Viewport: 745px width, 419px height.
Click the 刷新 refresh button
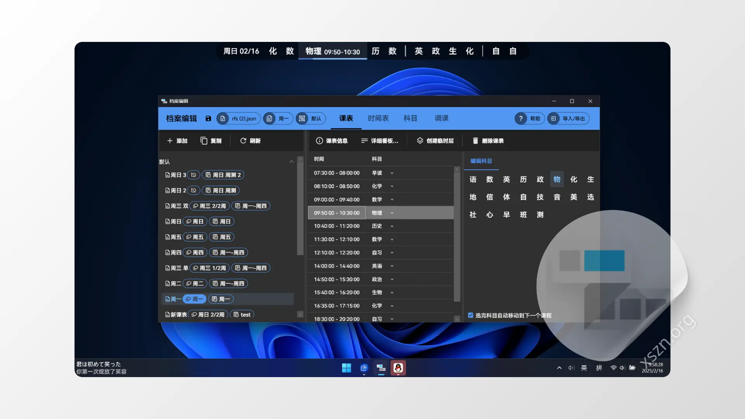[x=250, y=141]
